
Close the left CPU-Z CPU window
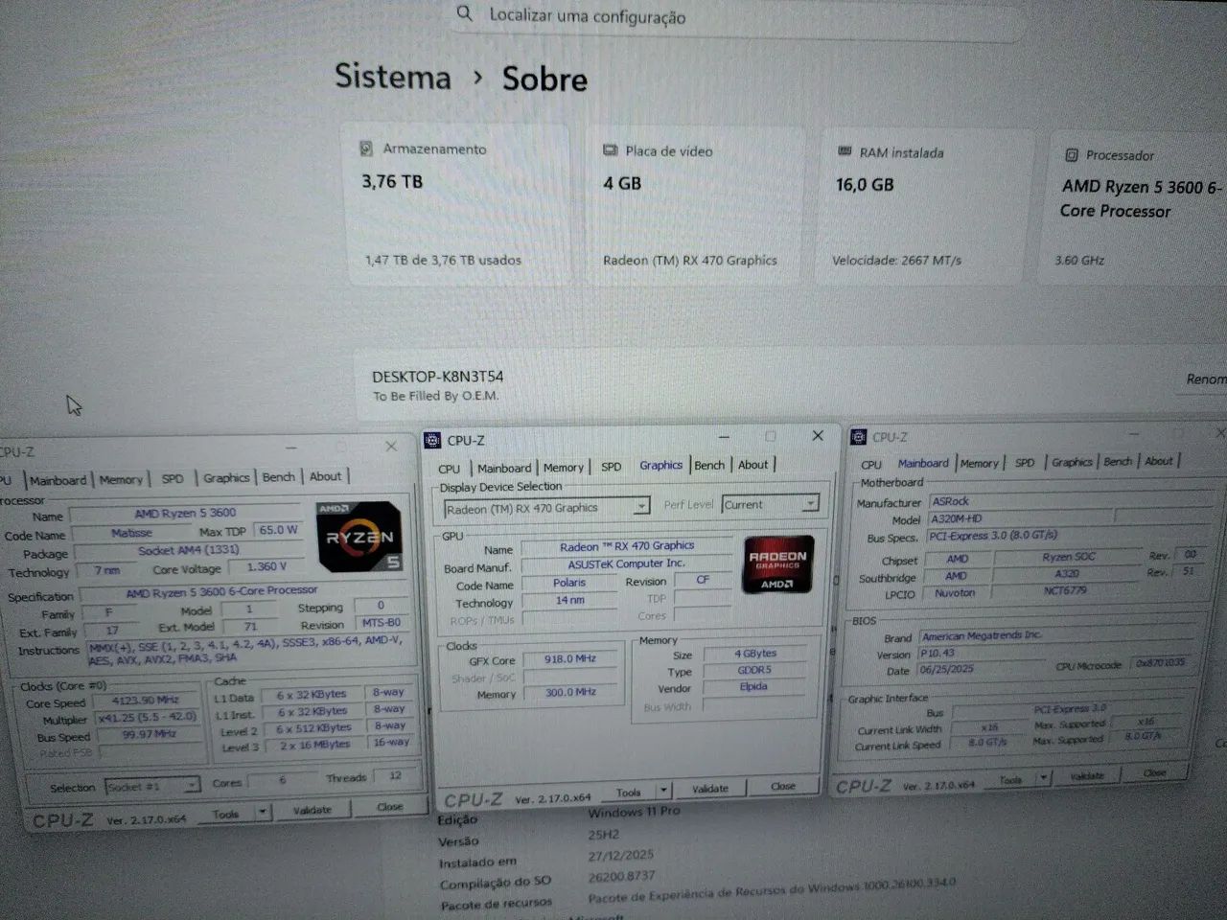391,447
